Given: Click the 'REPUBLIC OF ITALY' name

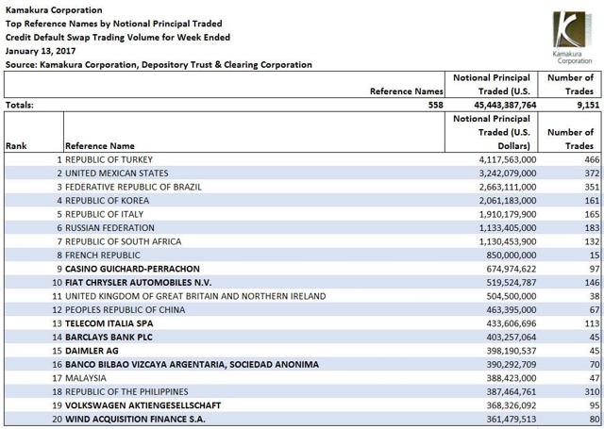Looking at the screenshot, I should (x=105, y=214).
